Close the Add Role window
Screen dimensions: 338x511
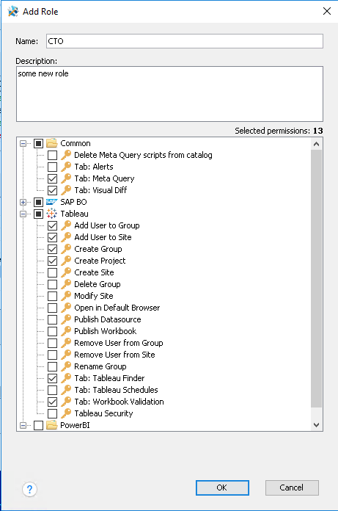point(327,11)
